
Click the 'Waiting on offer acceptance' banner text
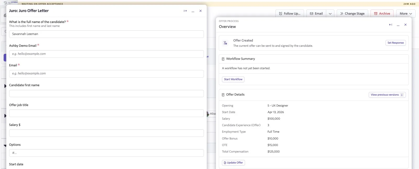pos(42,4)
